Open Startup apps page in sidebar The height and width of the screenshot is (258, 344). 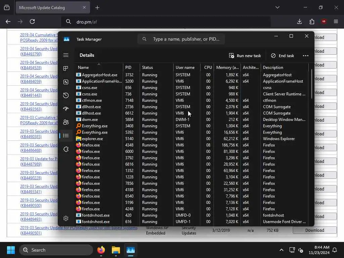66,109
